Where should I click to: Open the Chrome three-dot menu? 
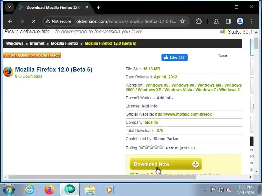(252, 21)
